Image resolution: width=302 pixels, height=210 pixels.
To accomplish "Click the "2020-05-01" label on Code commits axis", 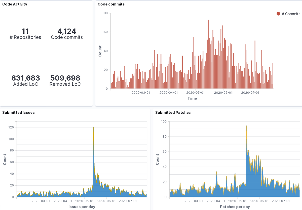I will (x=196, y=92).
